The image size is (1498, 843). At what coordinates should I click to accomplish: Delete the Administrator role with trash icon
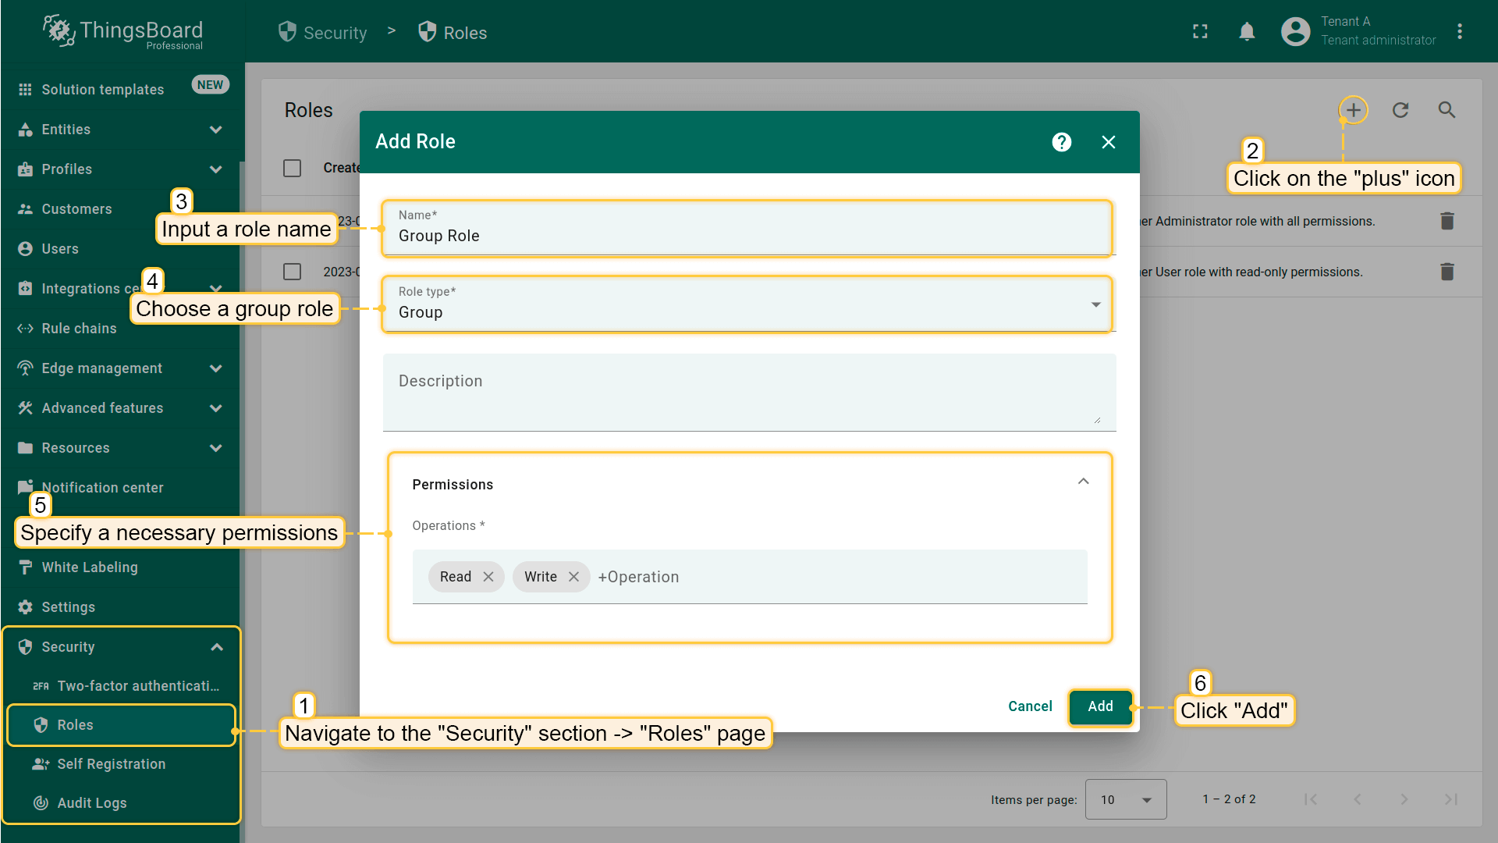(x=1447, y=221)
